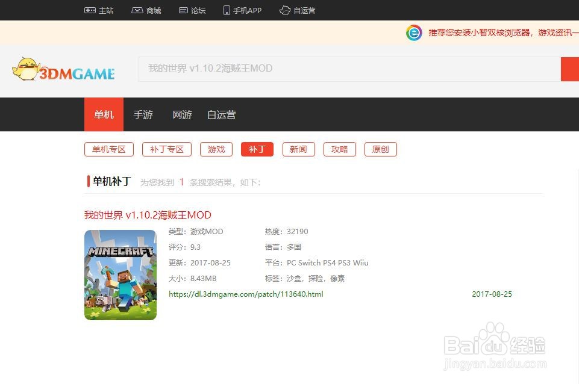Select the 单机 navigation tab
579x384 pixels.
click(x=104, y=114)
